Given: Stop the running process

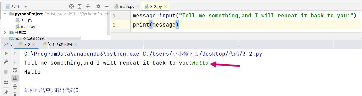Looking at the screenshot, I should click(x=6, y=72).
